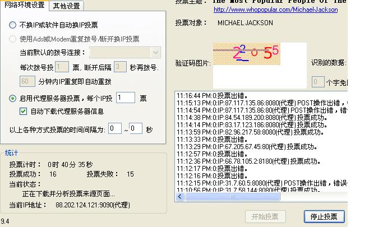
Task: Expand the 当前默认的拨号连接 dropdown
Action: coord(155,53)
